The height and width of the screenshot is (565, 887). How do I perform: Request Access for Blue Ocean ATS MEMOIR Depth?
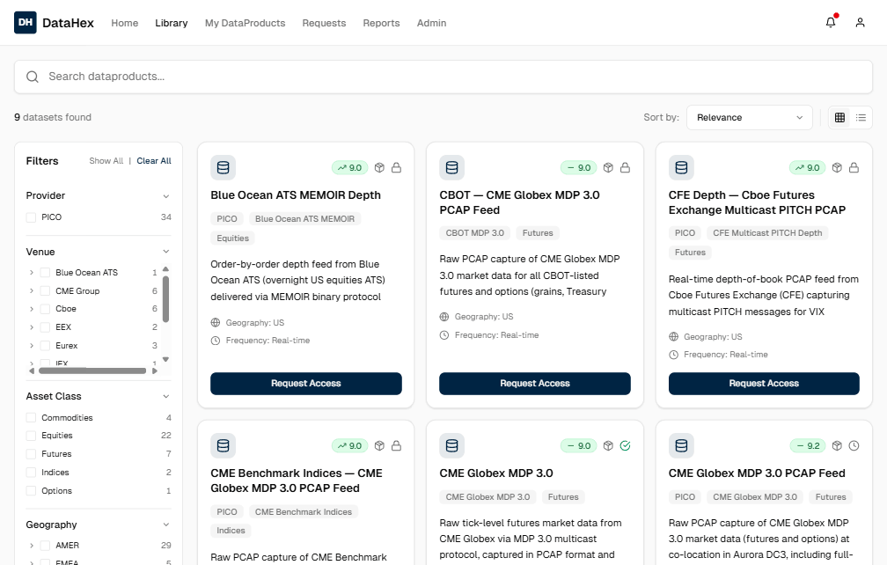306,384
